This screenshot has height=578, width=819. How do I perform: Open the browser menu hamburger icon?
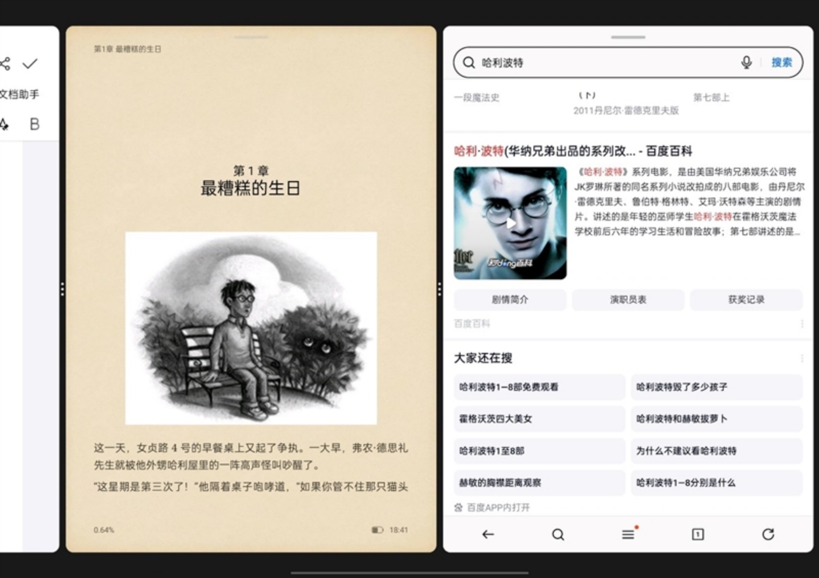(x=628, y=535)
